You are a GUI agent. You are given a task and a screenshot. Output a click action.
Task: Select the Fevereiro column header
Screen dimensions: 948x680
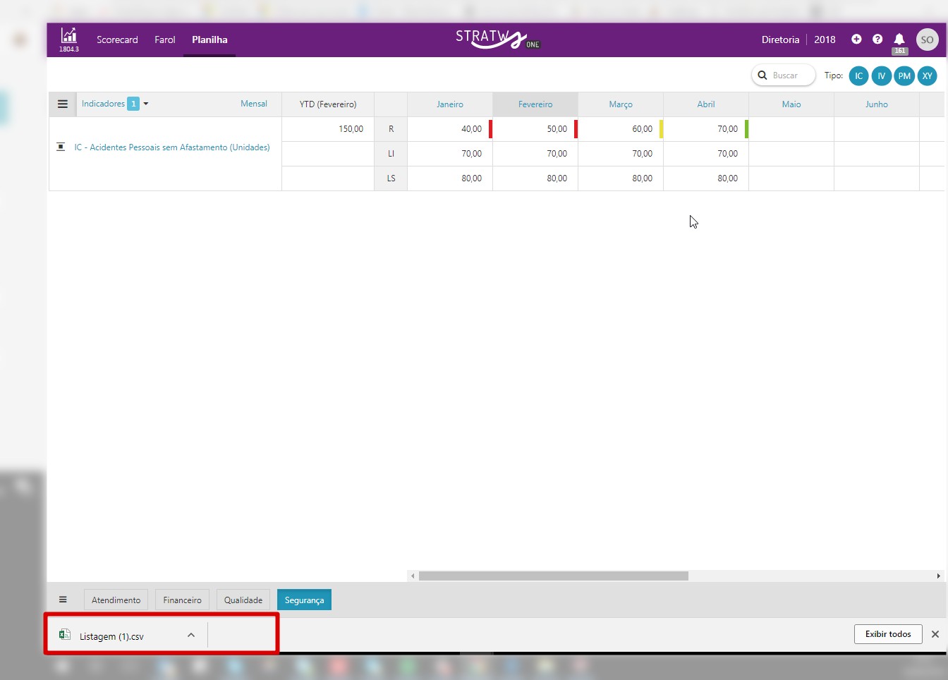(x=535, y=104)
